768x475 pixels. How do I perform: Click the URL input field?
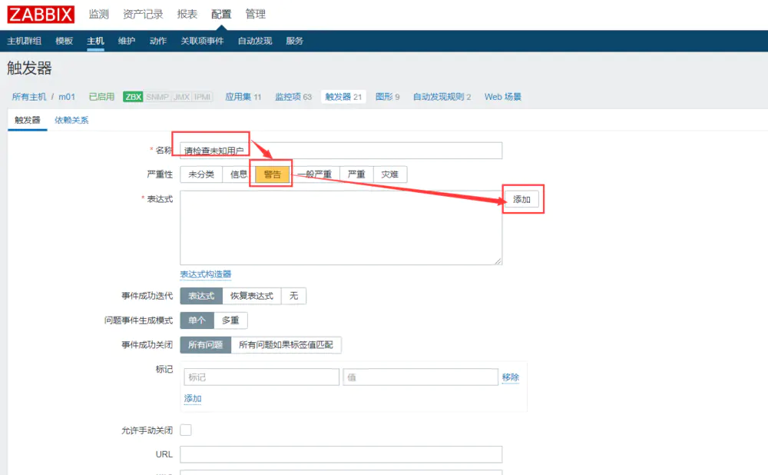coord(341,454)
